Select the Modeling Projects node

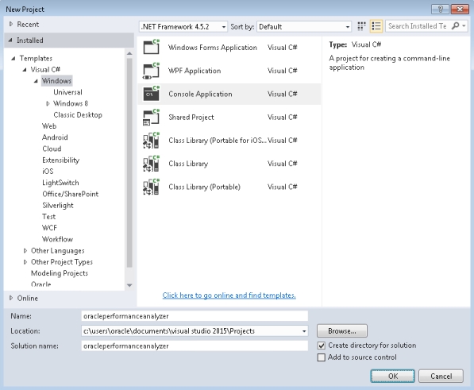pos(60,273)
